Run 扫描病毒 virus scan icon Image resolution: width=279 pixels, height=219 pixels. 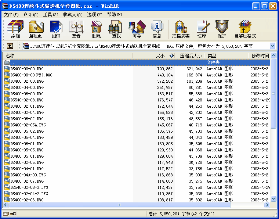[x=181, y=29]
